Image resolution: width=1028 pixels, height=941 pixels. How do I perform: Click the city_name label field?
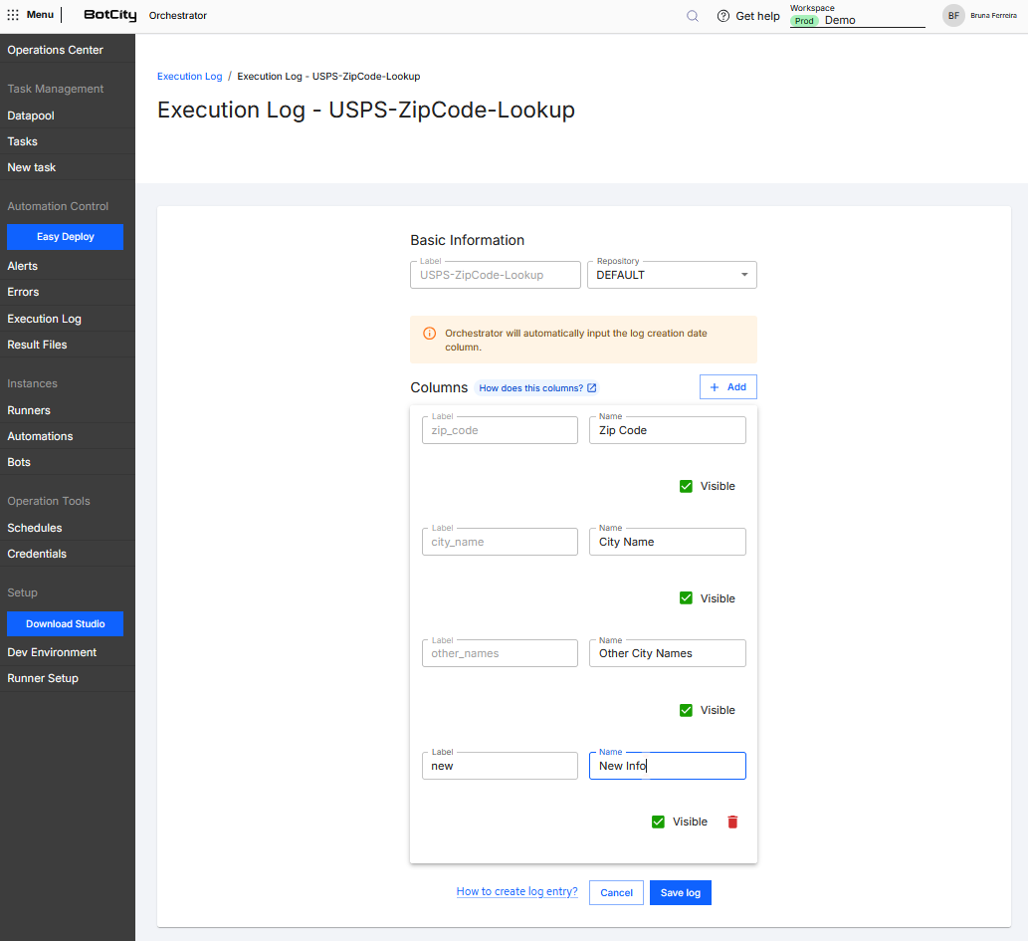pyautogui.click(x=500, y=542)
